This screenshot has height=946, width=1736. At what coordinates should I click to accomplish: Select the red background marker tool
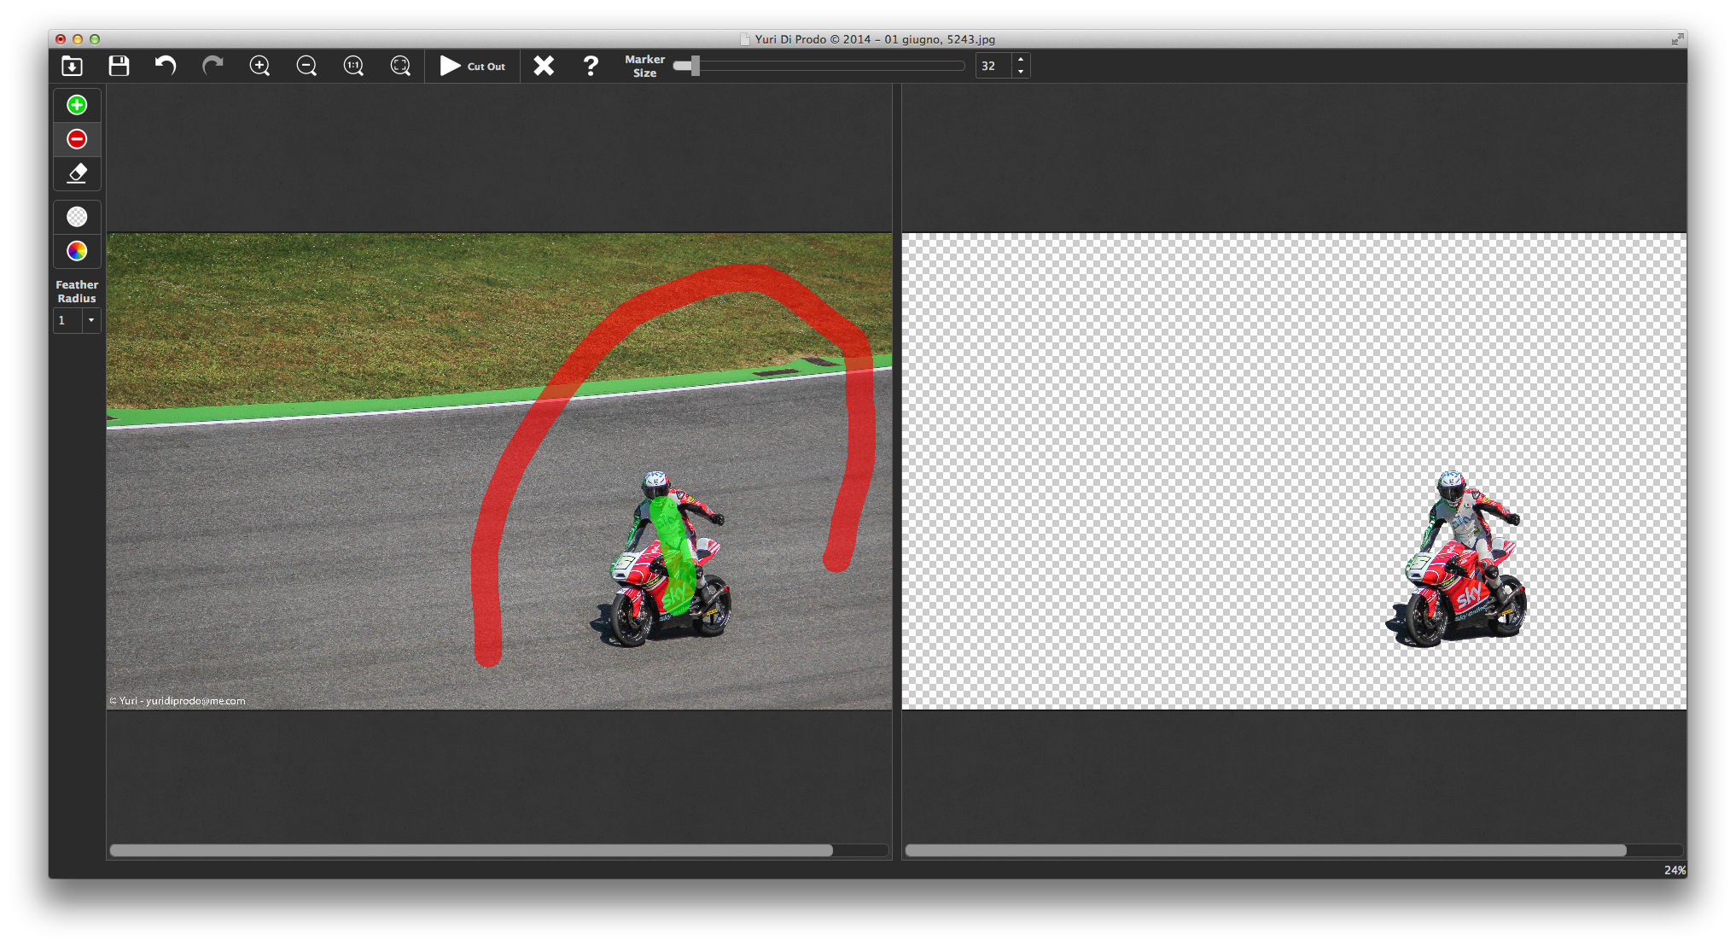[x=77, y=139]
